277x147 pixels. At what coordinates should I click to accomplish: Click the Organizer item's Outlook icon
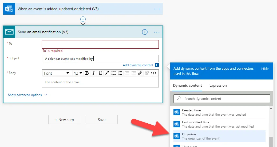[x=176, y=136]
